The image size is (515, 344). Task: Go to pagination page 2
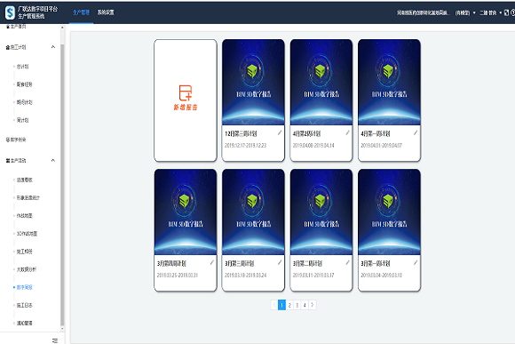(289, 305)
